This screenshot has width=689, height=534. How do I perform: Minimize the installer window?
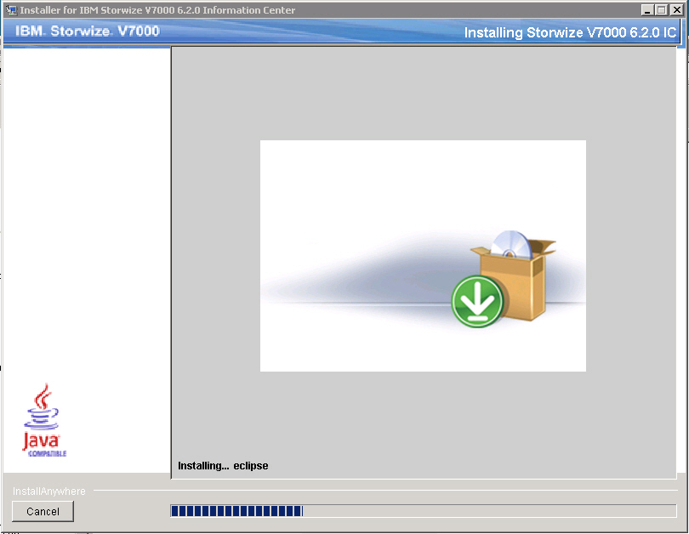pos(646,9)
